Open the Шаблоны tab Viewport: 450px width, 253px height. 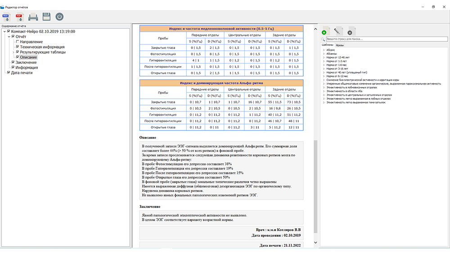pyautogui.click(x=327, y=45)
